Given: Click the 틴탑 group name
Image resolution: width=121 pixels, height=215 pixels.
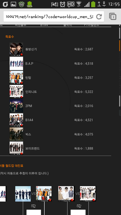Looking at the screenshot, I should click(28, 78).
